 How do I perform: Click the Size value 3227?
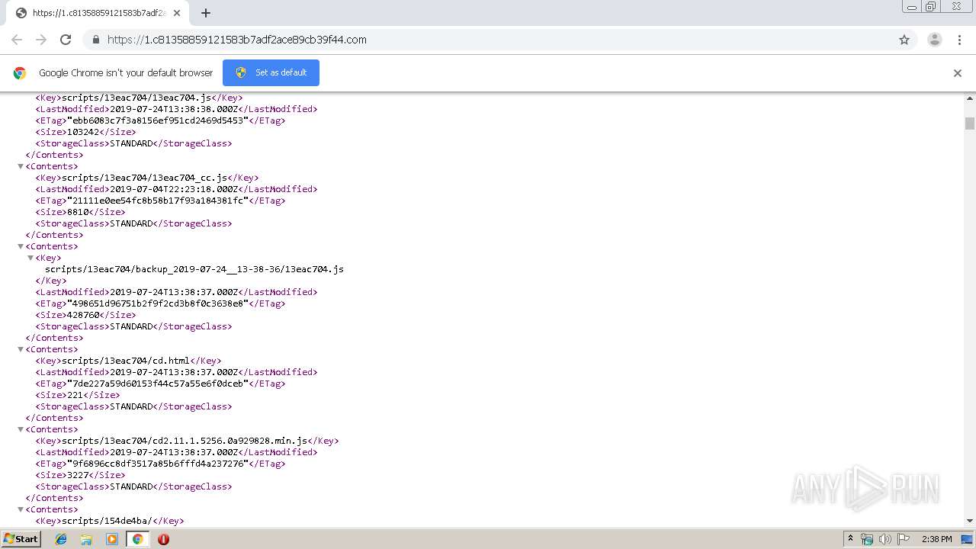pyautogui.click(x=78, y=475)
